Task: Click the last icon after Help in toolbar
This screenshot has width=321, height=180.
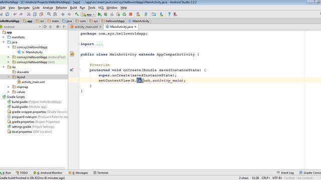Action: click(x=175, y=14)
